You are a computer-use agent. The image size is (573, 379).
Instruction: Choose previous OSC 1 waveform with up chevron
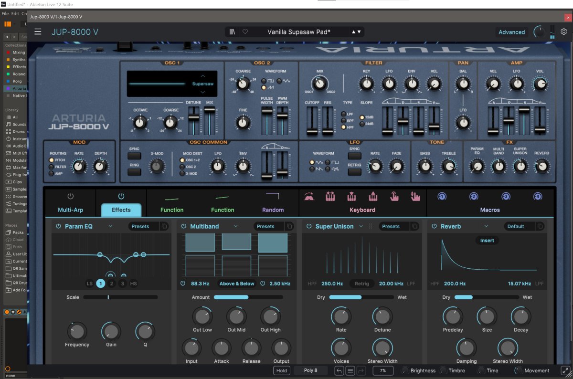coord(203,76)
